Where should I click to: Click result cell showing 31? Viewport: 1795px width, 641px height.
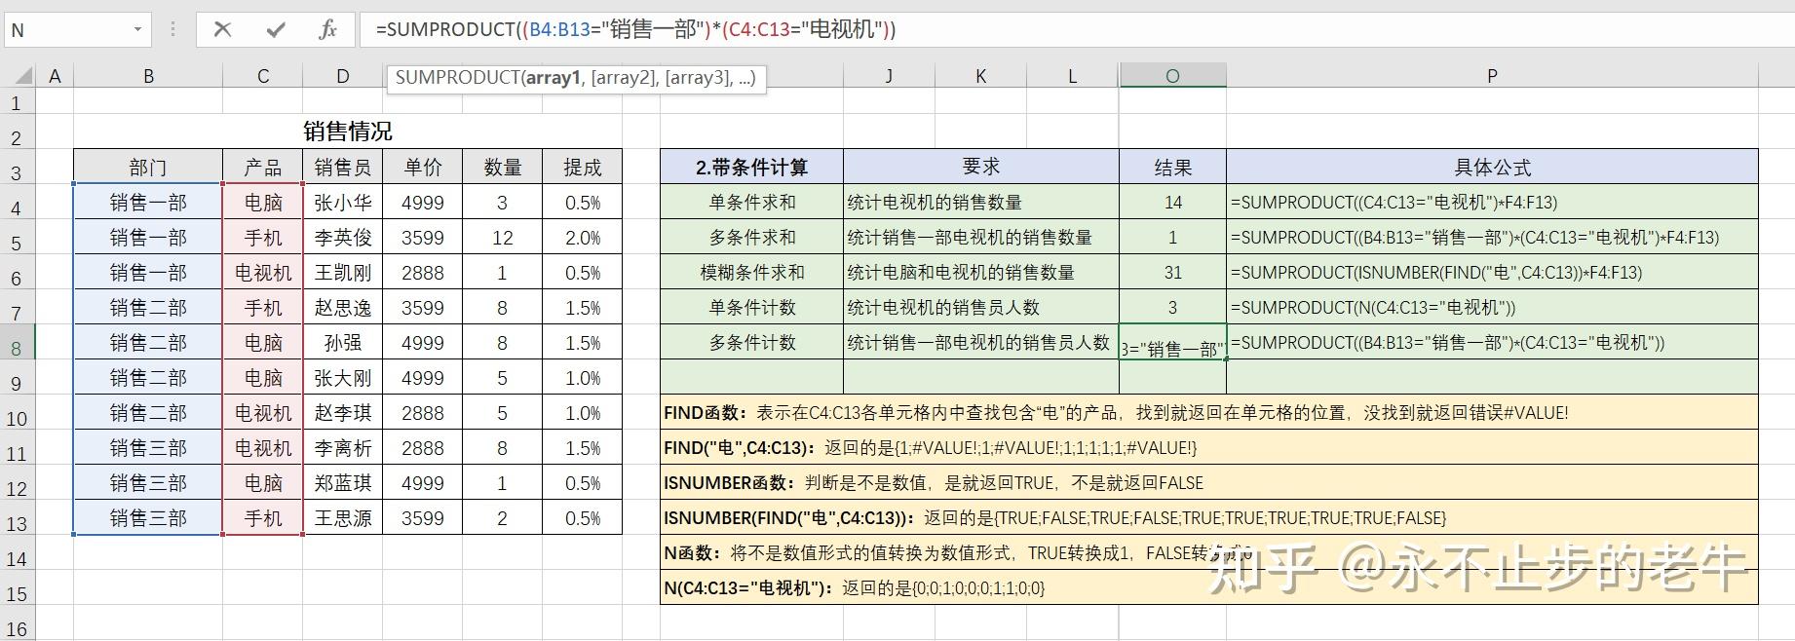[x=1172, y=273]
